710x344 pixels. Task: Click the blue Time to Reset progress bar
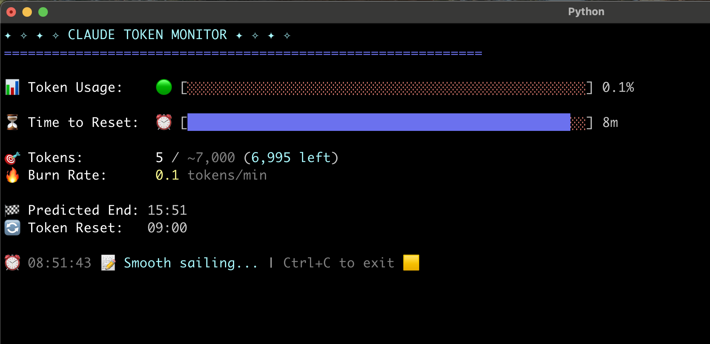coord(379,123)
